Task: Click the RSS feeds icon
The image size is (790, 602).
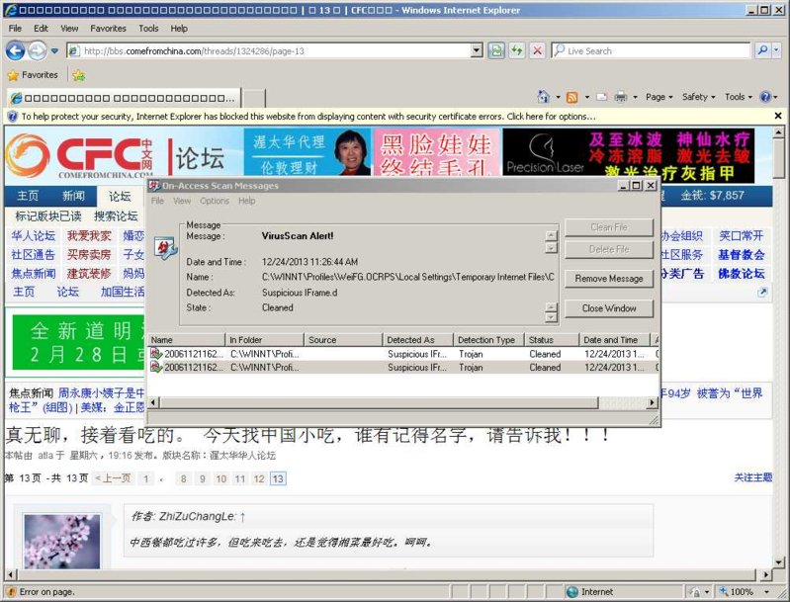Action: click(571, 97)
